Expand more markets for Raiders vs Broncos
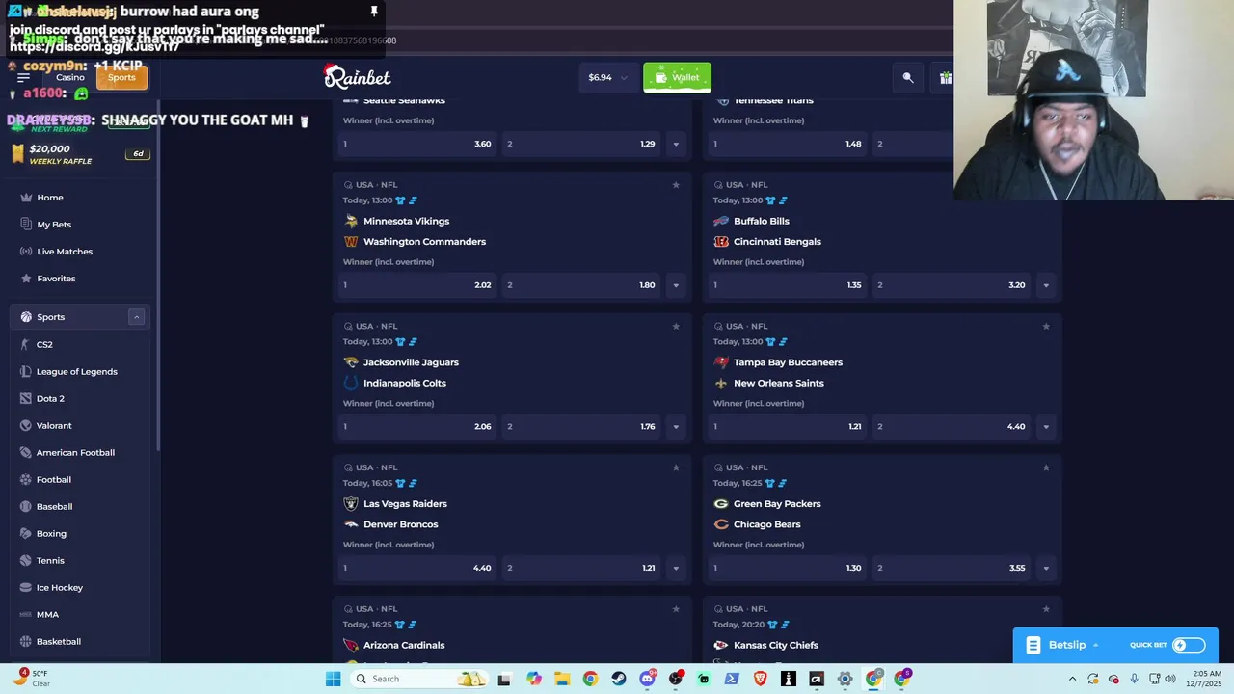The image size is (1234, 694). click(676, 568)
